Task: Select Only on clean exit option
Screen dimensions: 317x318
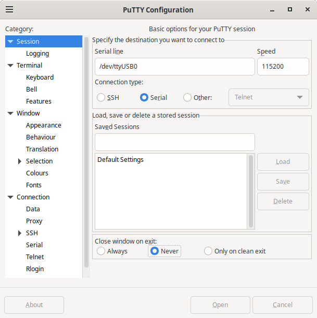Action: coord(208,251)
